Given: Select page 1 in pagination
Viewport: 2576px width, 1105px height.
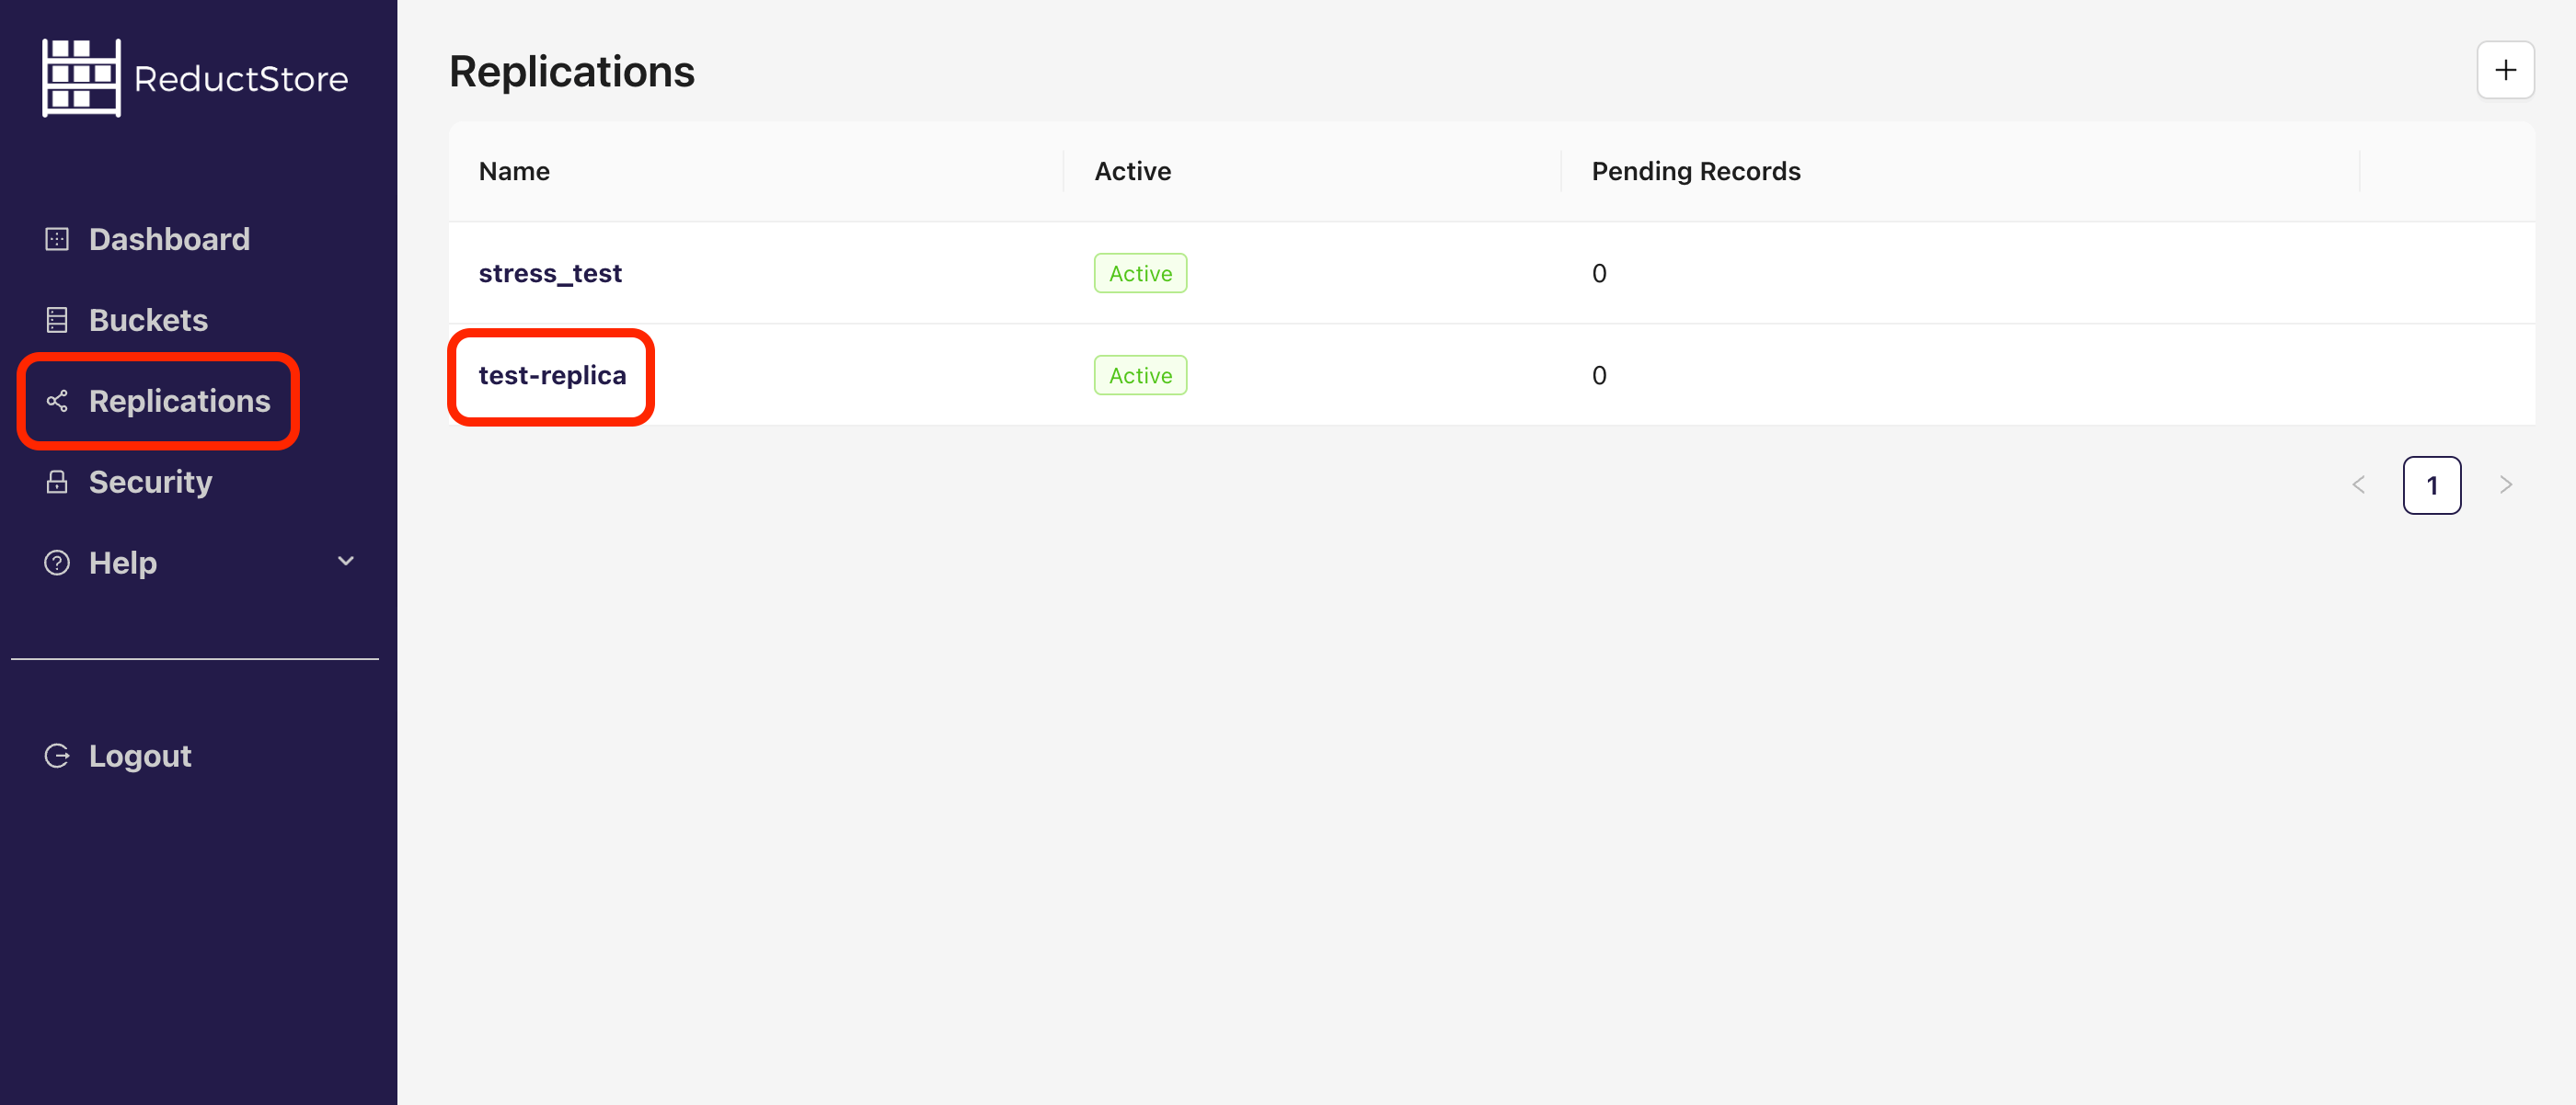Looking at the screenshot, I should coord(2432,484).
